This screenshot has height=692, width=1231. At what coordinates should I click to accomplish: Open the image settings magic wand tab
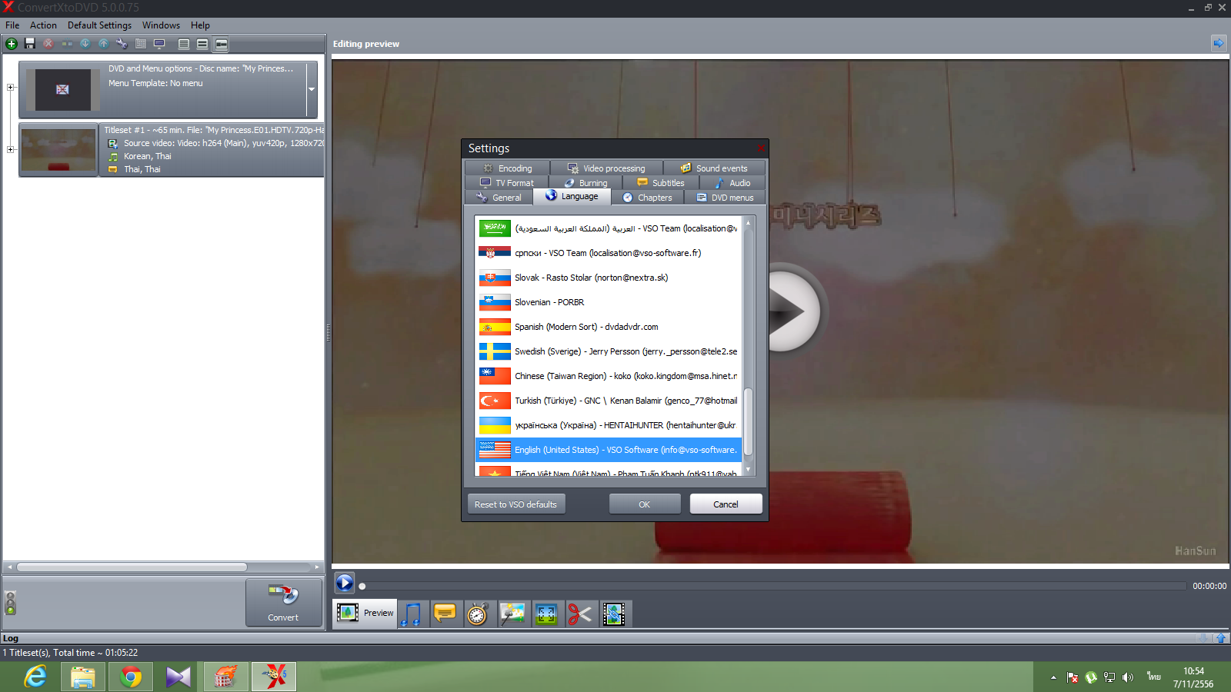point(512,614)
